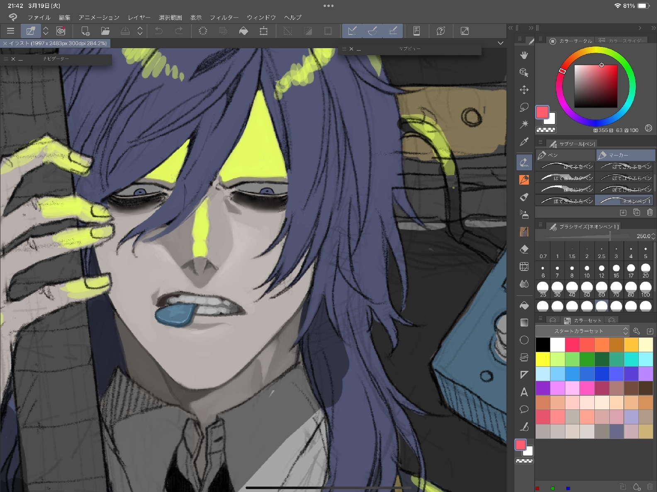Viewport: 657px width, 492px height.
Task: Select the Eraser tool
Action: pos(524,249)
